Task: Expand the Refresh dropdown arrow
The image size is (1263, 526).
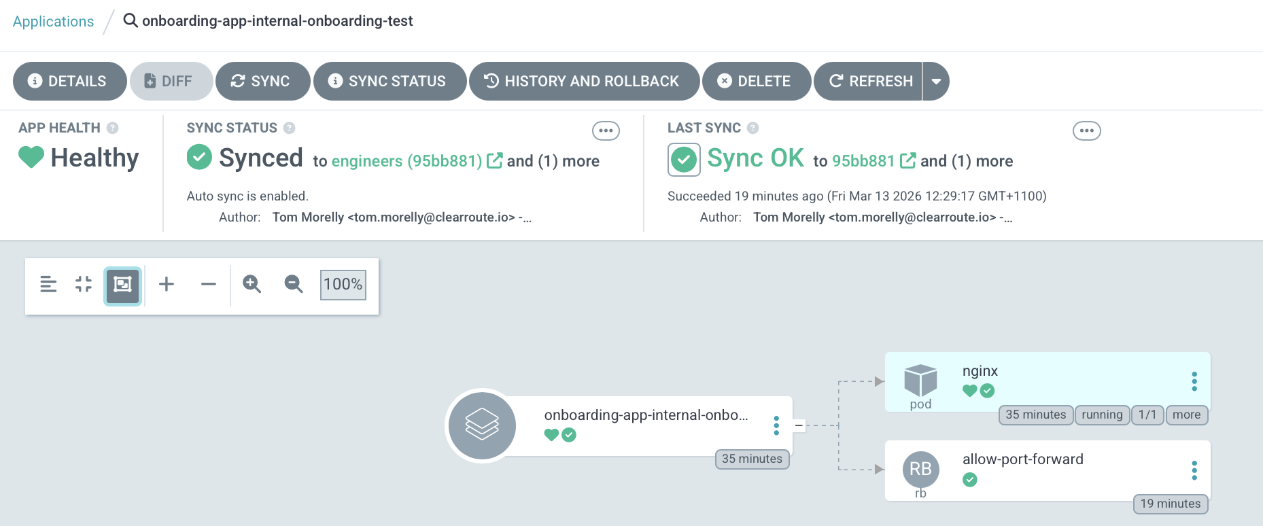Action: [x=936, y=82]
